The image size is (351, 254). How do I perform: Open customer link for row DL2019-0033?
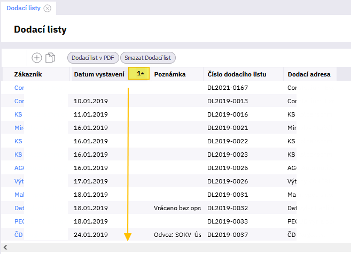[x=19, y=221]
